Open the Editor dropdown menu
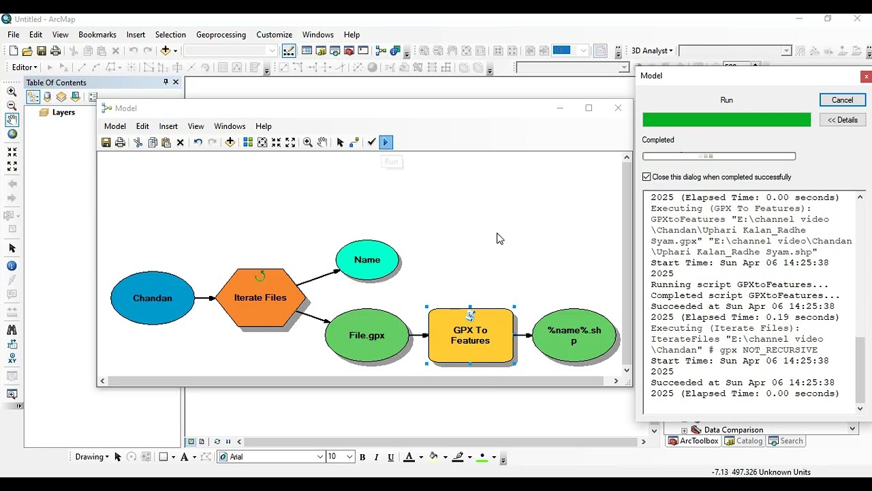Screen dimensions: 872x491 25,68
